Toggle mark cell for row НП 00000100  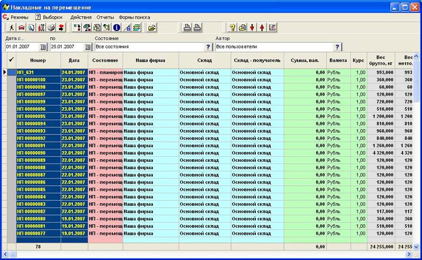click(12, 80)
